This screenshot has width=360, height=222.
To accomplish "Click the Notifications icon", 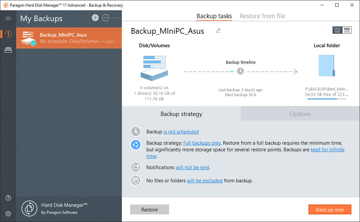I will [136, 167].
